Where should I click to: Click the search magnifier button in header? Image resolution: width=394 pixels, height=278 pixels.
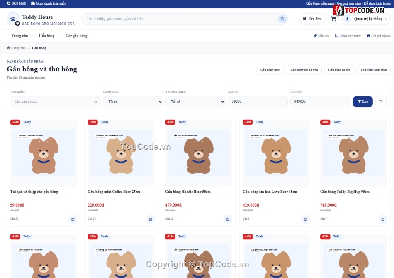[x=282, y=19]
